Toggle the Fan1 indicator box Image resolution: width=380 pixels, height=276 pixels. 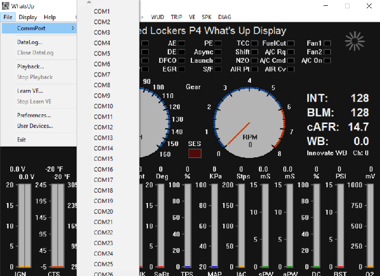(327, 44)
